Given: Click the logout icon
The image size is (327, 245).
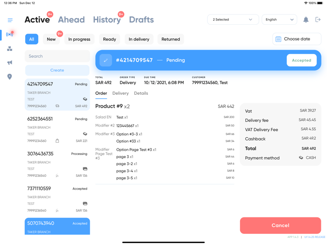Looking at the screenshot, I should tap(318, 20).
